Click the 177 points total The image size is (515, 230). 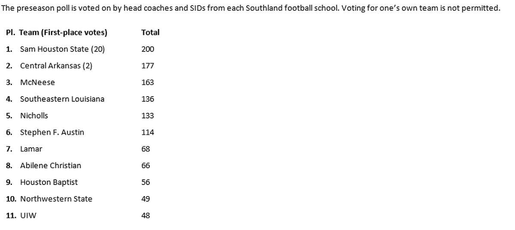pyautogui.click(x=148, y=66)
